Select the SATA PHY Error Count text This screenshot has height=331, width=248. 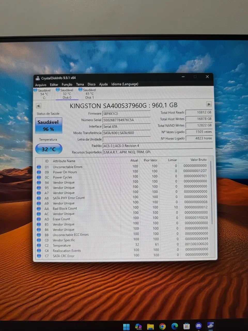(69, 198)
